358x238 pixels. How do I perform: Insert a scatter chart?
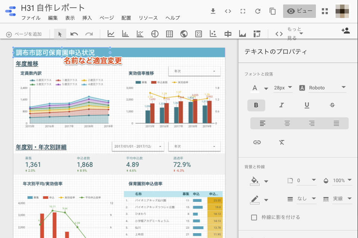click(213, 34)
